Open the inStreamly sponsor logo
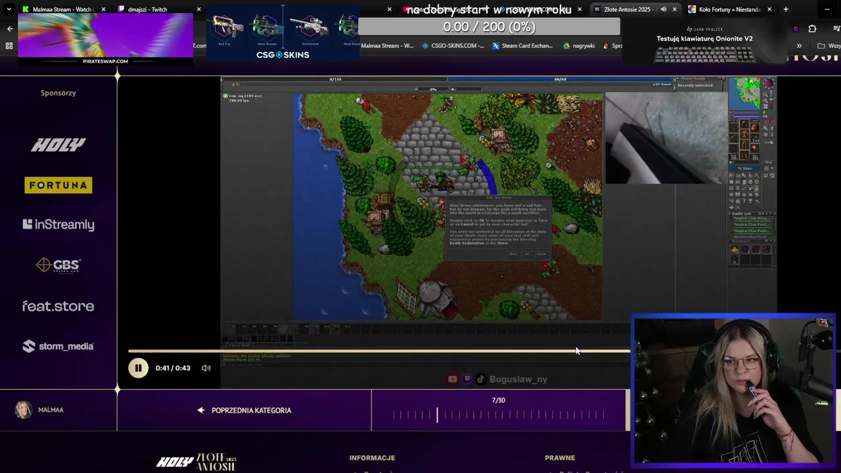 coord(58,225)
